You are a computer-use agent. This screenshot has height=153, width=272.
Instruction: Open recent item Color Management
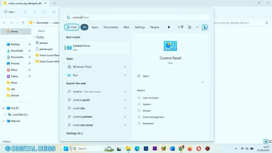coord(153,117)
